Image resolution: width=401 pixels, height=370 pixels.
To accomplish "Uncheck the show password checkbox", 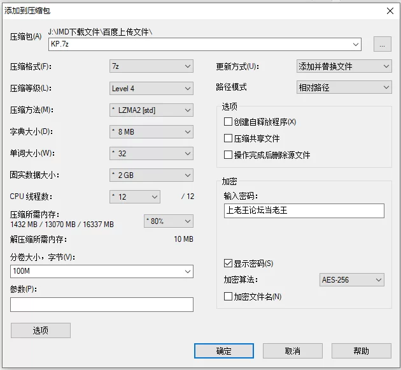I will 229,263.
